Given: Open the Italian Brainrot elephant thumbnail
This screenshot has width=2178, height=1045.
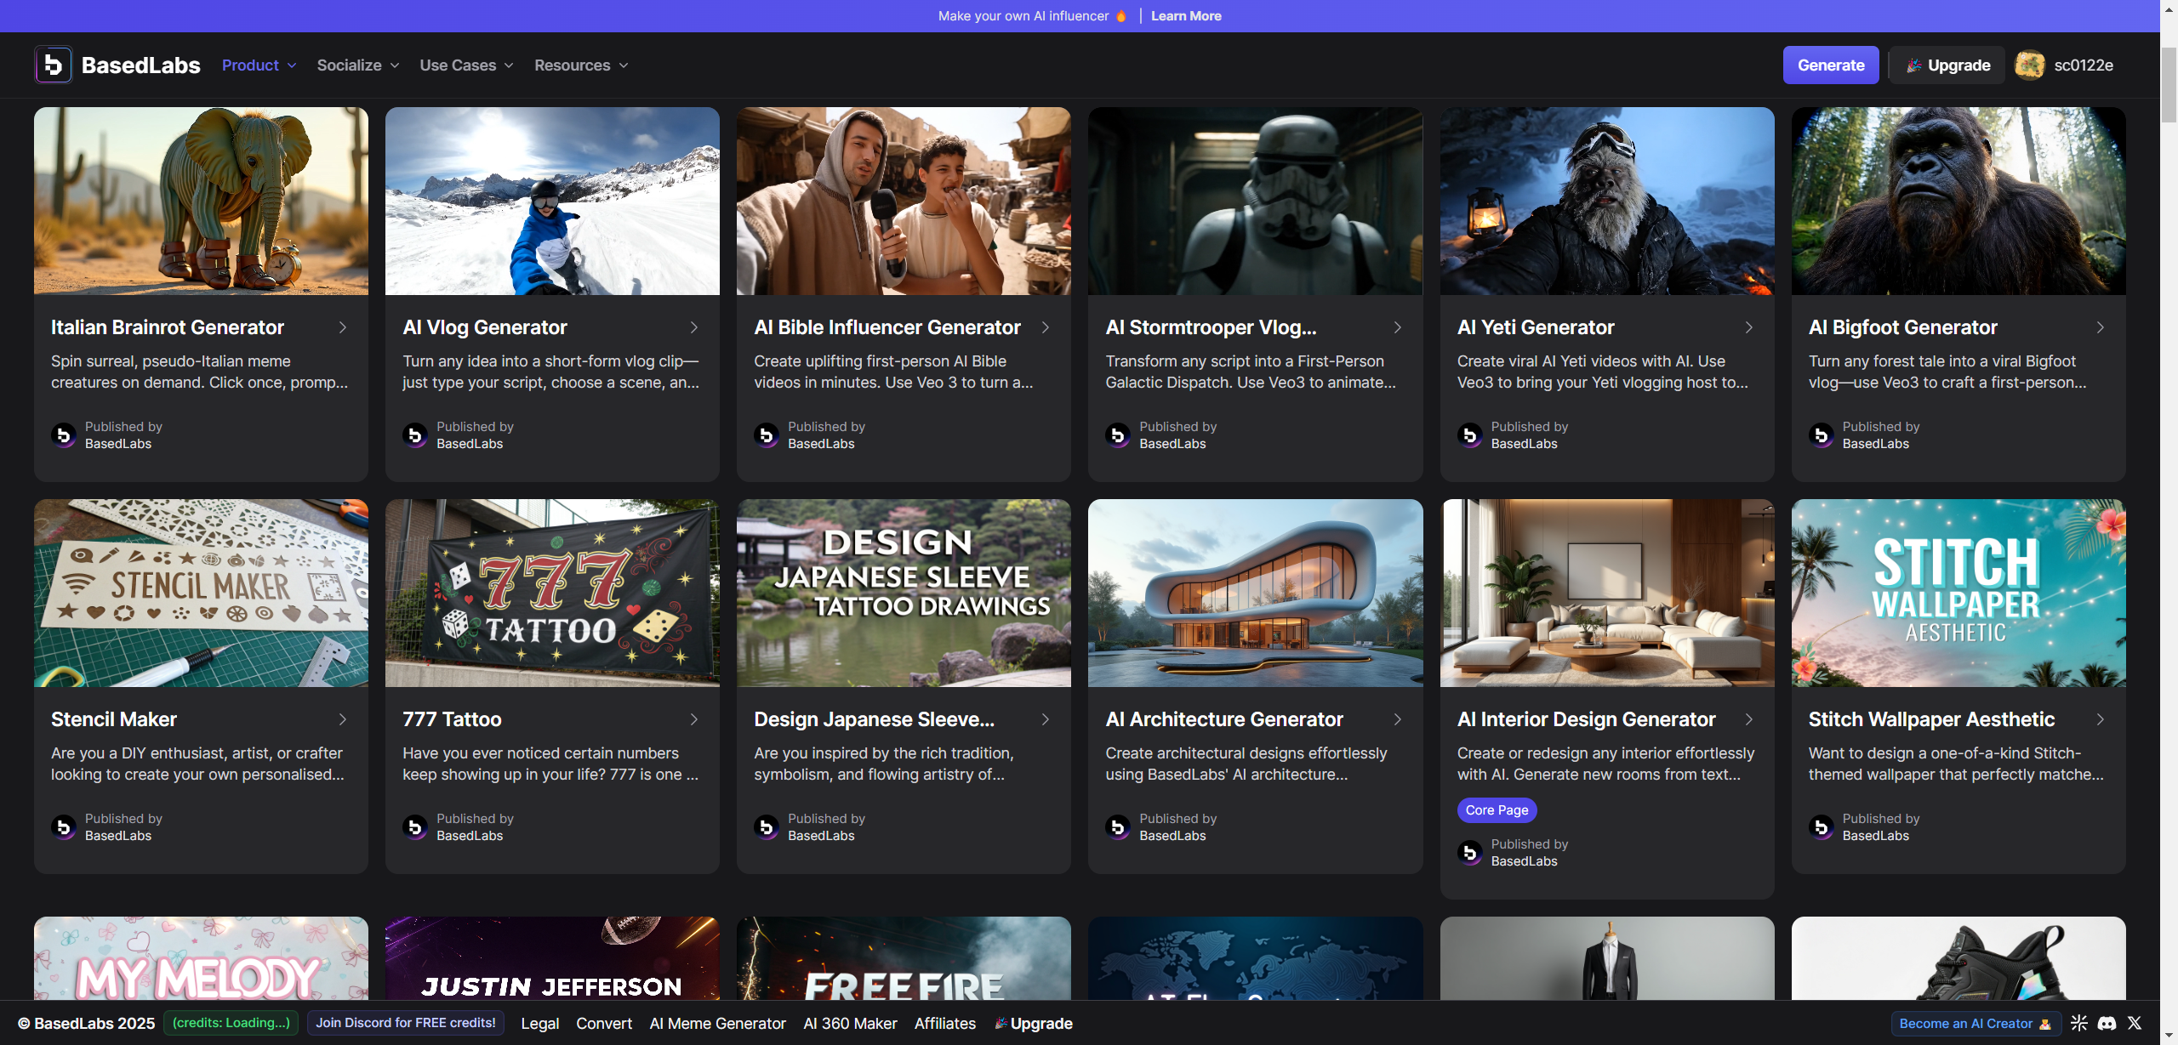Looking at the screenshot, I should [201, 202].
